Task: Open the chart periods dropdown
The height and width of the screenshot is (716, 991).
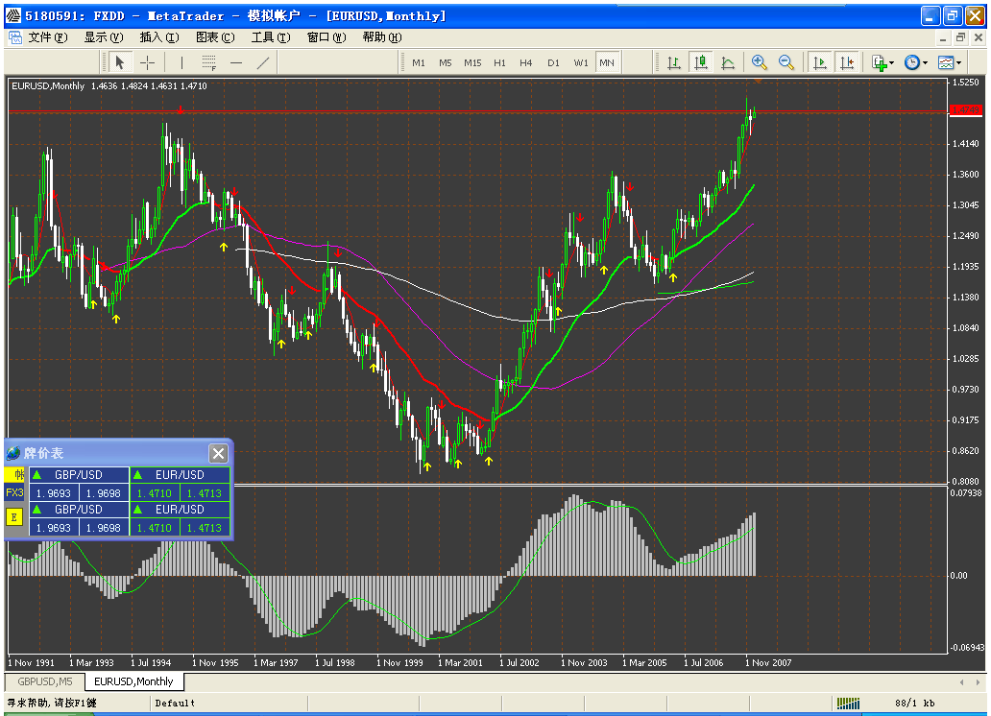Action: [x=927, y=62]
